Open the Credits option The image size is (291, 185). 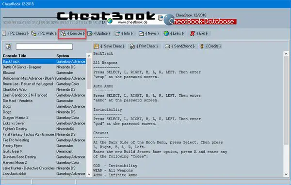210,46
